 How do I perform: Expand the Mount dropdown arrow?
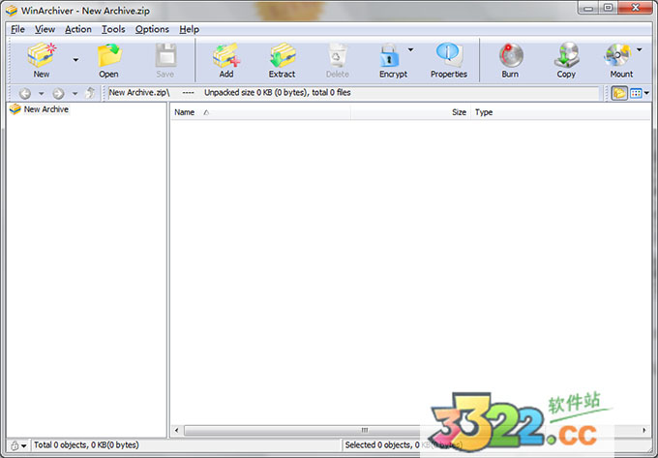(x=639, y=49)
